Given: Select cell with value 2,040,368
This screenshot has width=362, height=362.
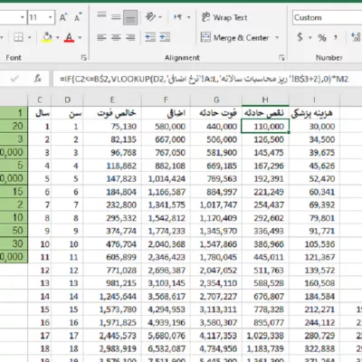Looking at the screenshot, I should point(166,244).
